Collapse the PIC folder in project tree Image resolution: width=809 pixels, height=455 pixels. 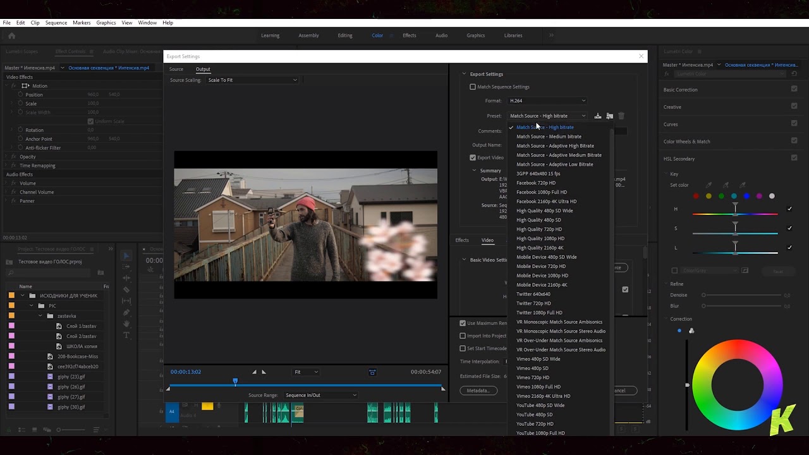click(x=32, y=306)
